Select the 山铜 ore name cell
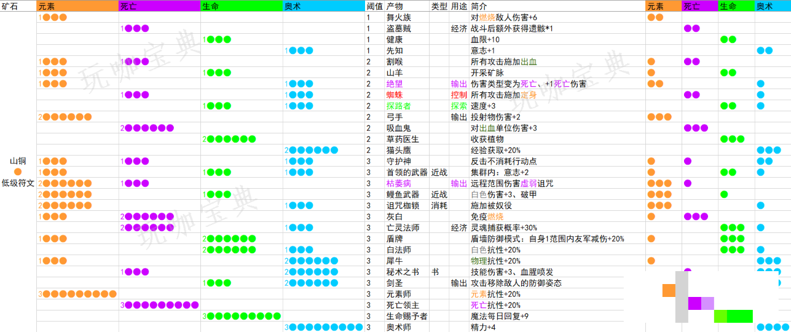The image size is (791, 332). (18, 160)
